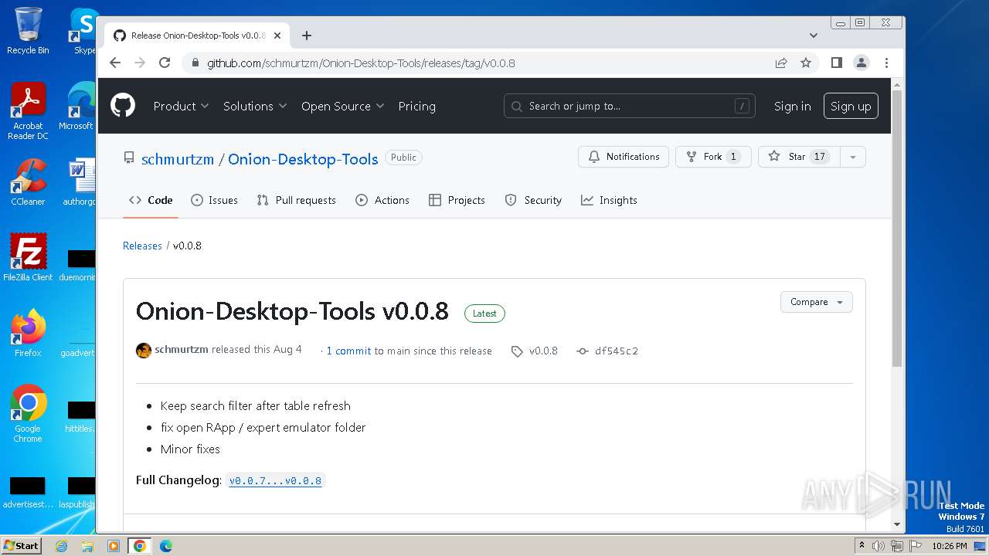Screen dimensions: 989x556
Task: Open changelog v0.0.7...v0.0.8 link
Action: pyautogui.click(x=275, y=480)
